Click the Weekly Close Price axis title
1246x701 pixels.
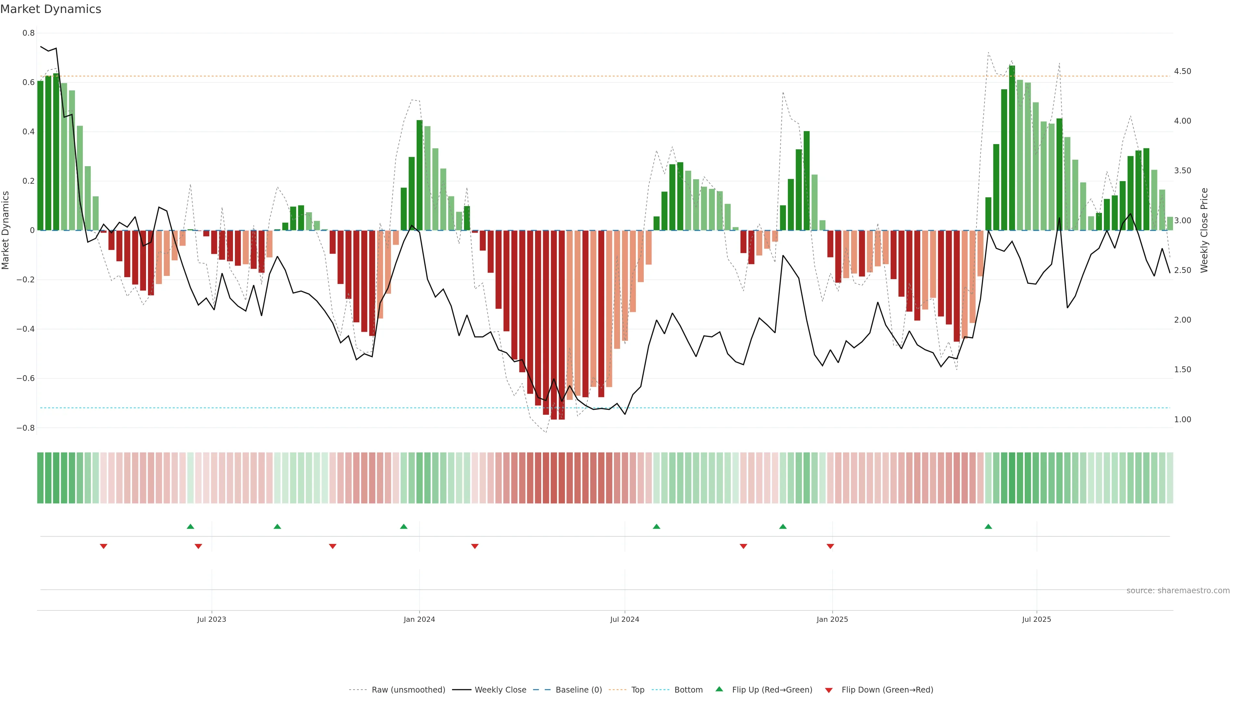click(1204, 230)
